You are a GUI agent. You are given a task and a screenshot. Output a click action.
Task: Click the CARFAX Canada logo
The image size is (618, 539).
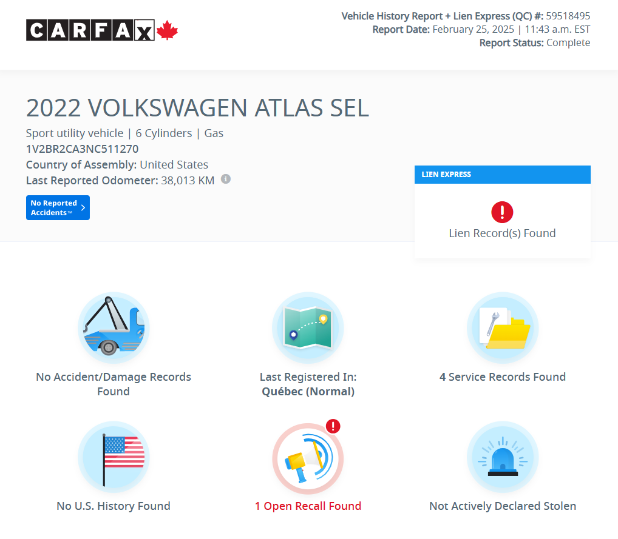click(102, 30)
